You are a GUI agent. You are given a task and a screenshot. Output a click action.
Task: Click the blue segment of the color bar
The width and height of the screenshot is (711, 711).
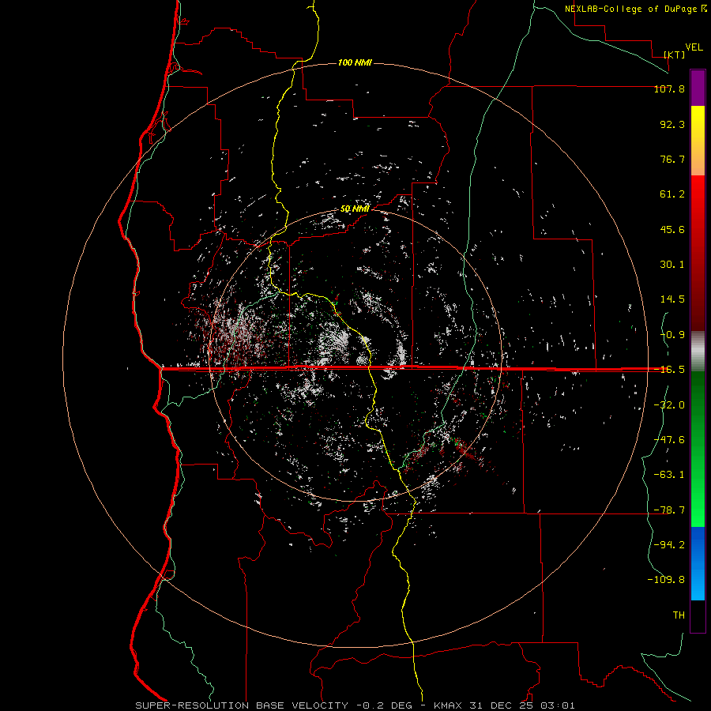(698, 563)
